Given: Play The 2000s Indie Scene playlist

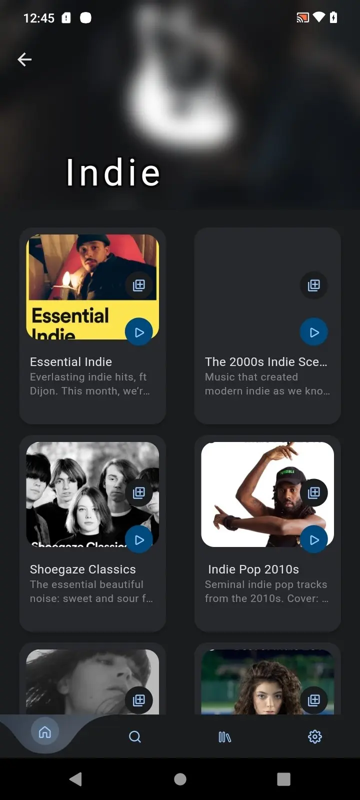Looking at the screenshot, I should (314, 332).
